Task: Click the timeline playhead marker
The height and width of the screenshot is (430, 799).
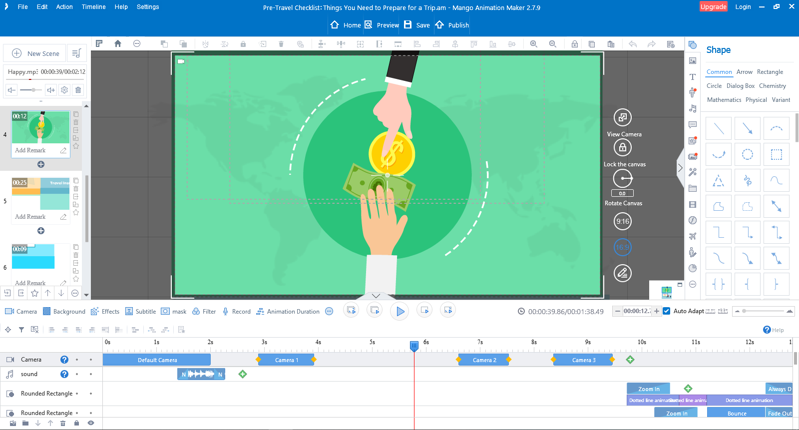Action: 414,346
